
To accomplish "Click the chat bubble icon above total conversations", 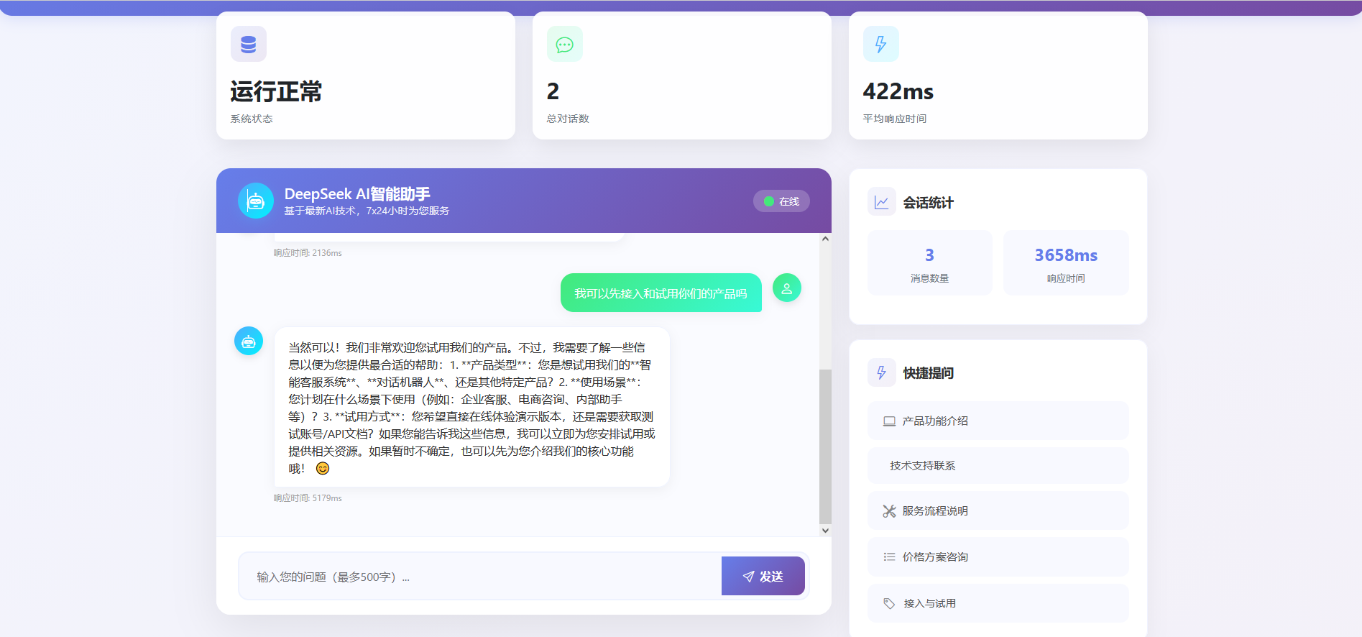I will [565, 45].
